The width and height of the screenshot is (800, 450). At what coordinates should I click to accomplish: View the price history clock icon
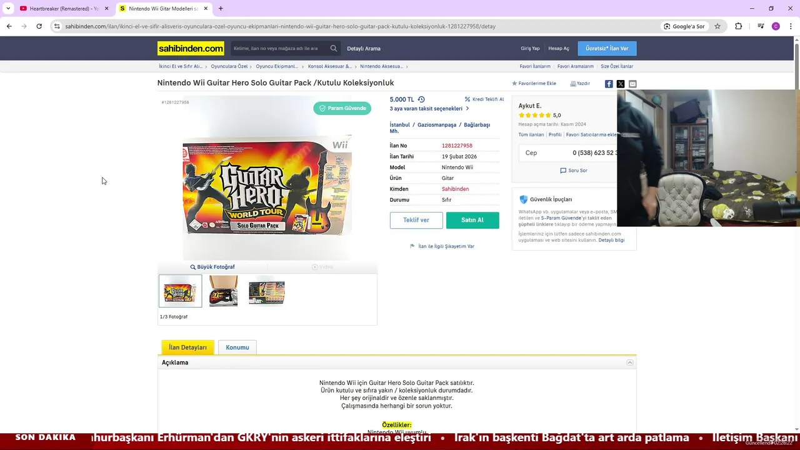(421, 99)
